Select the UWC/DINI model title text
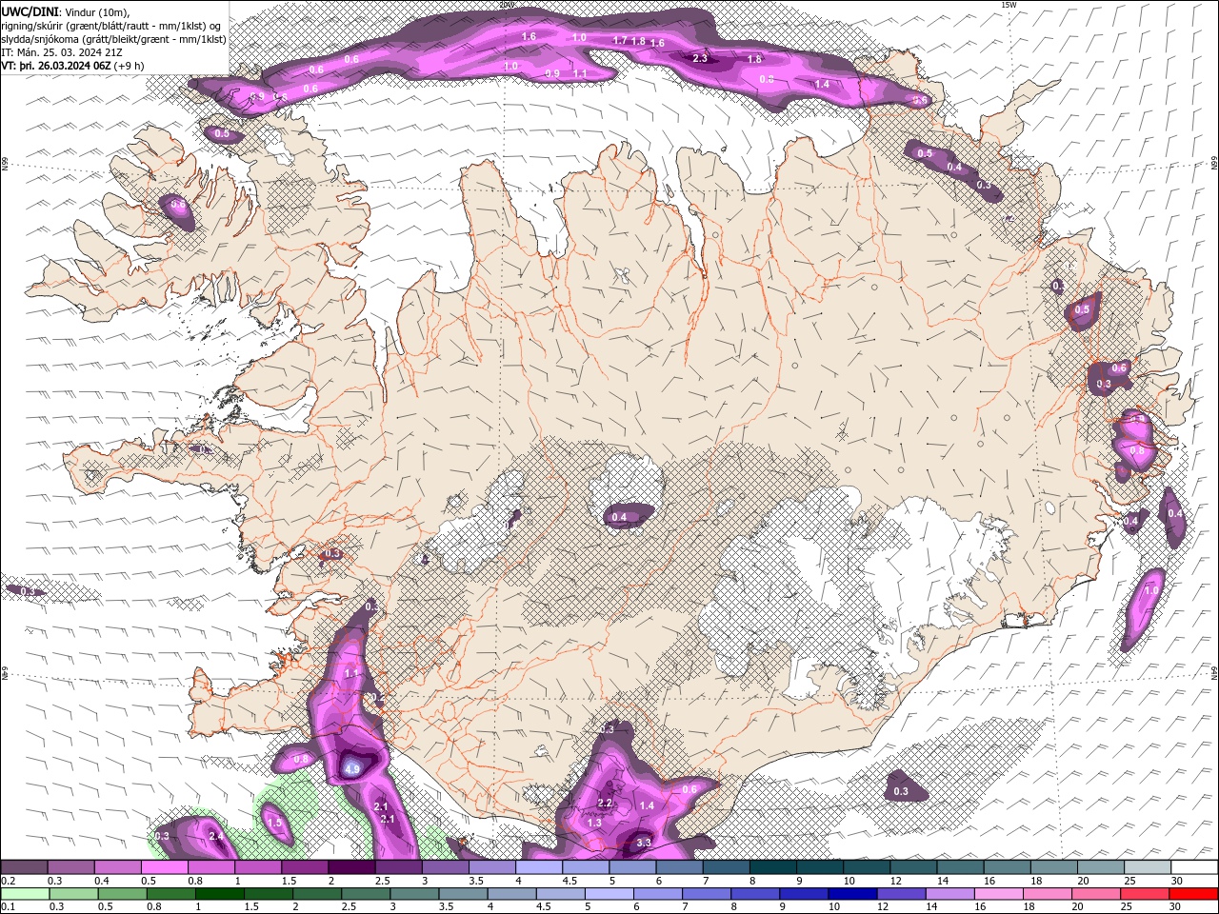Screen dimensions: 1219x914 tap(31, 11)
